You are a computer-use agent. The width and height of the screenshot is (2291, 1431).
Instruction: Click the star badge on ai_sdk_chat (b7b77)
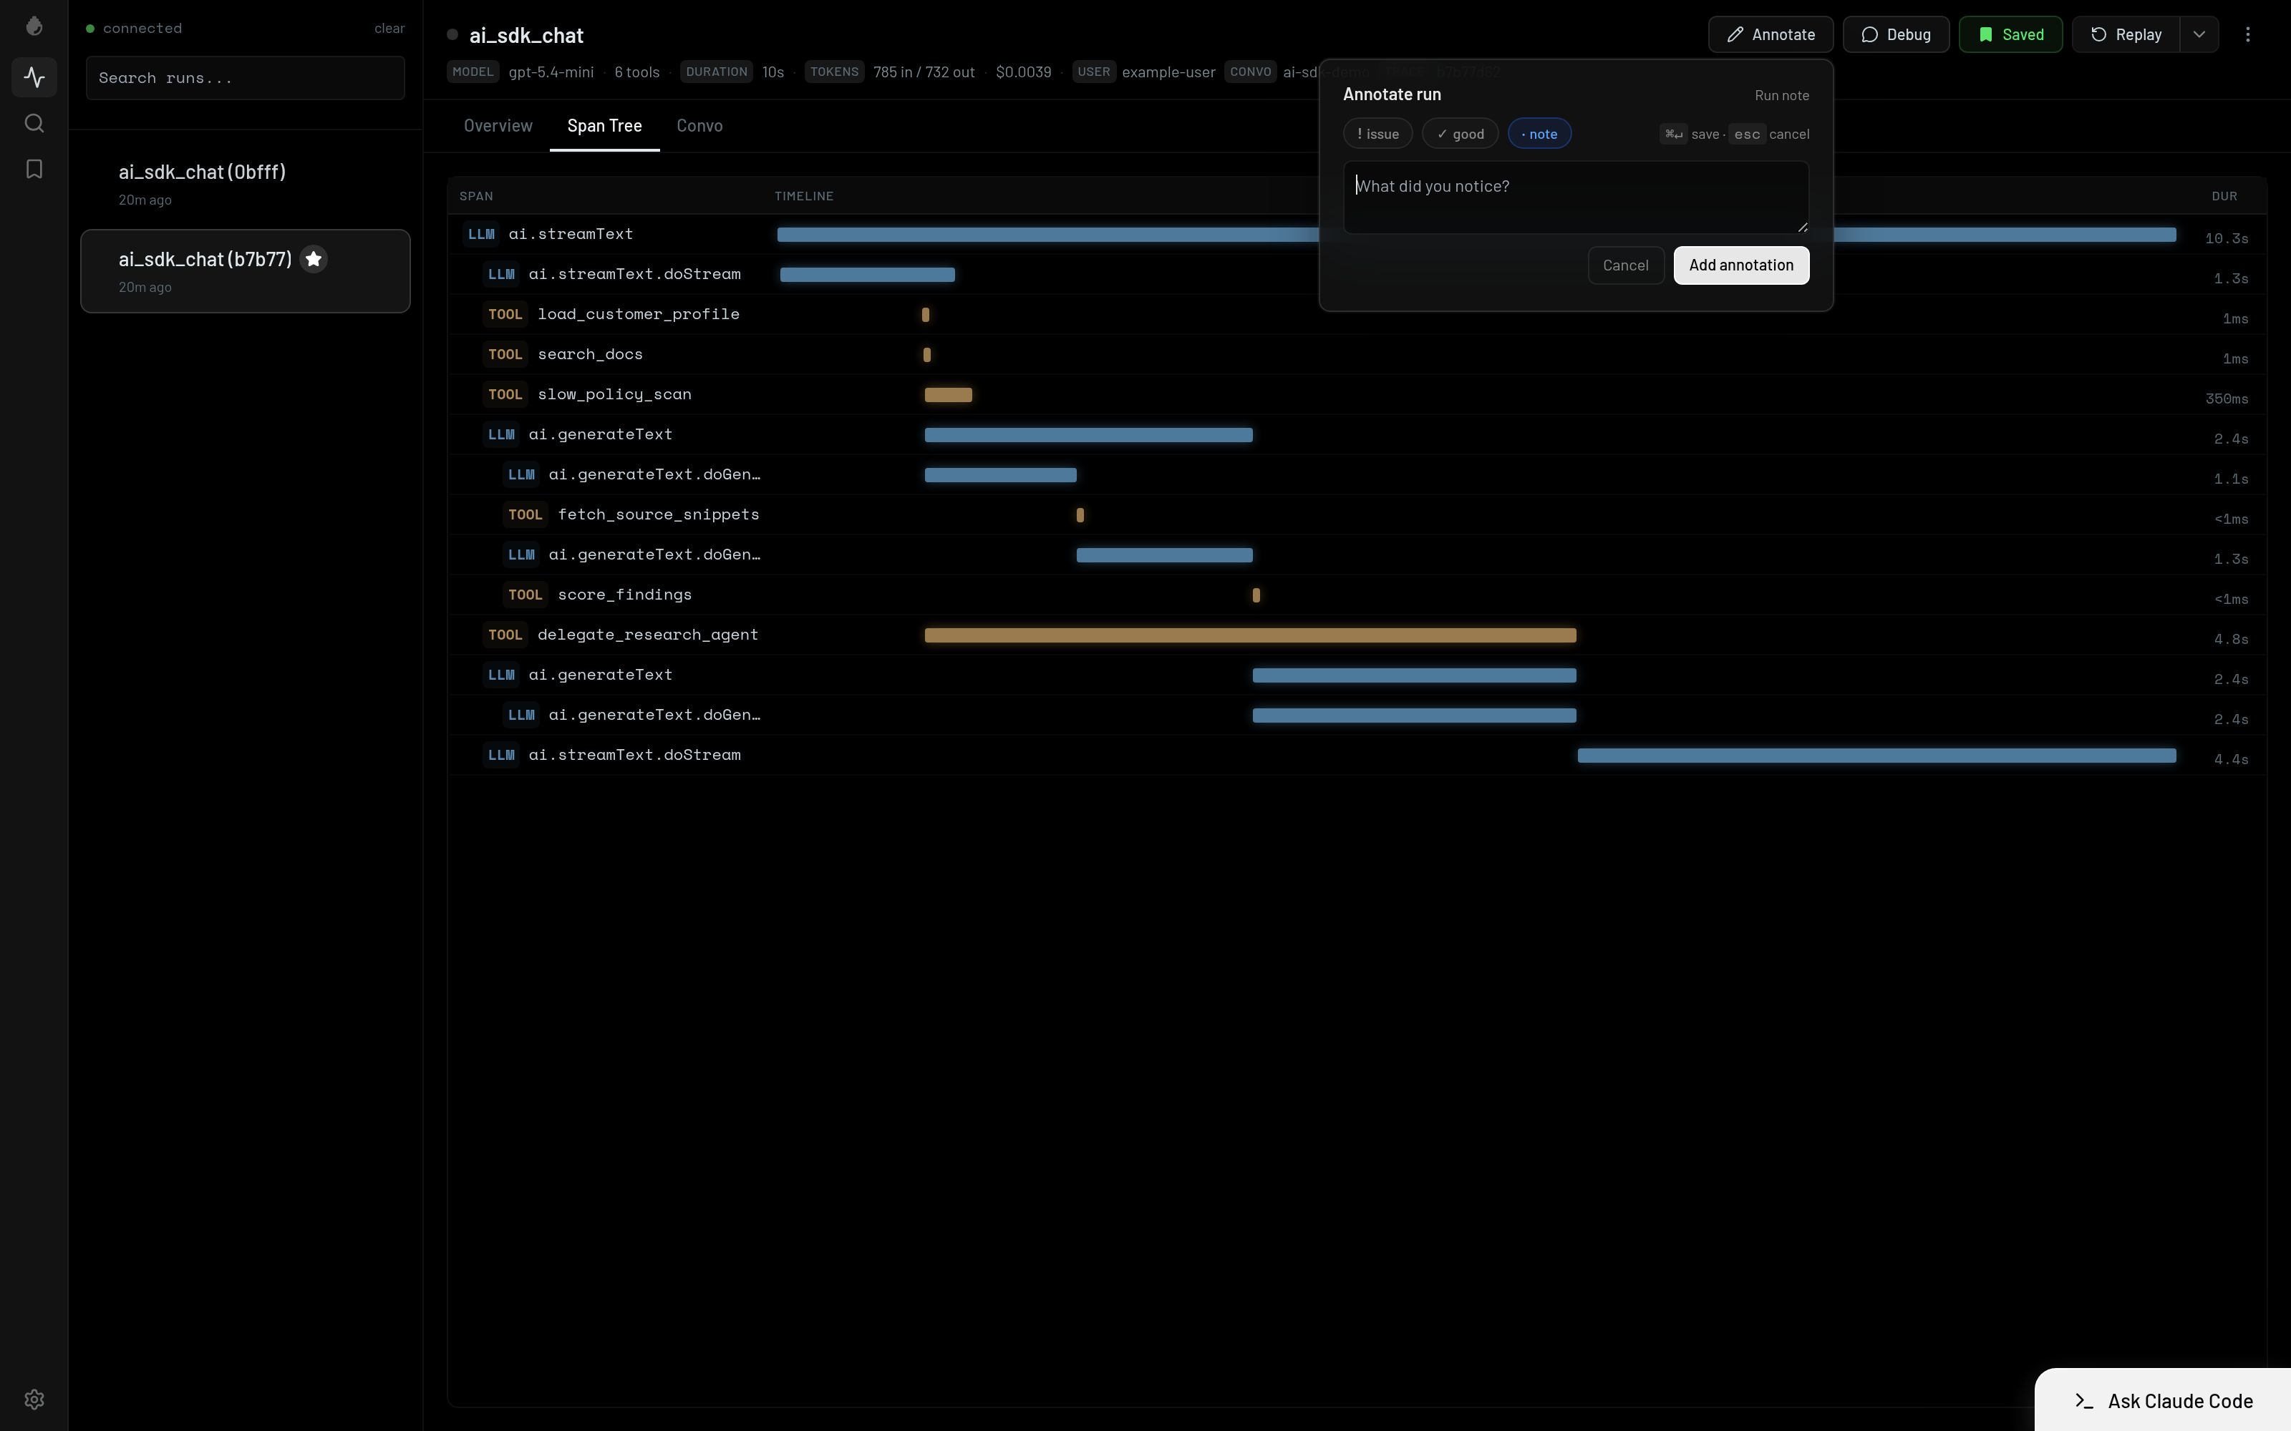pyautogui.click(x=314, y=258)
